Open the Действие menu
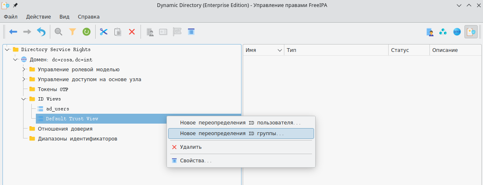The width and height of the screenshot is (483, 185). tap(38, 17)
